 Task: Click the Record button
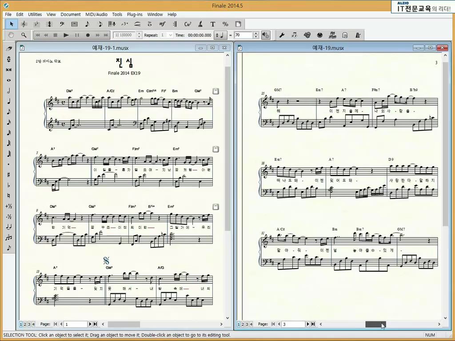88,35
